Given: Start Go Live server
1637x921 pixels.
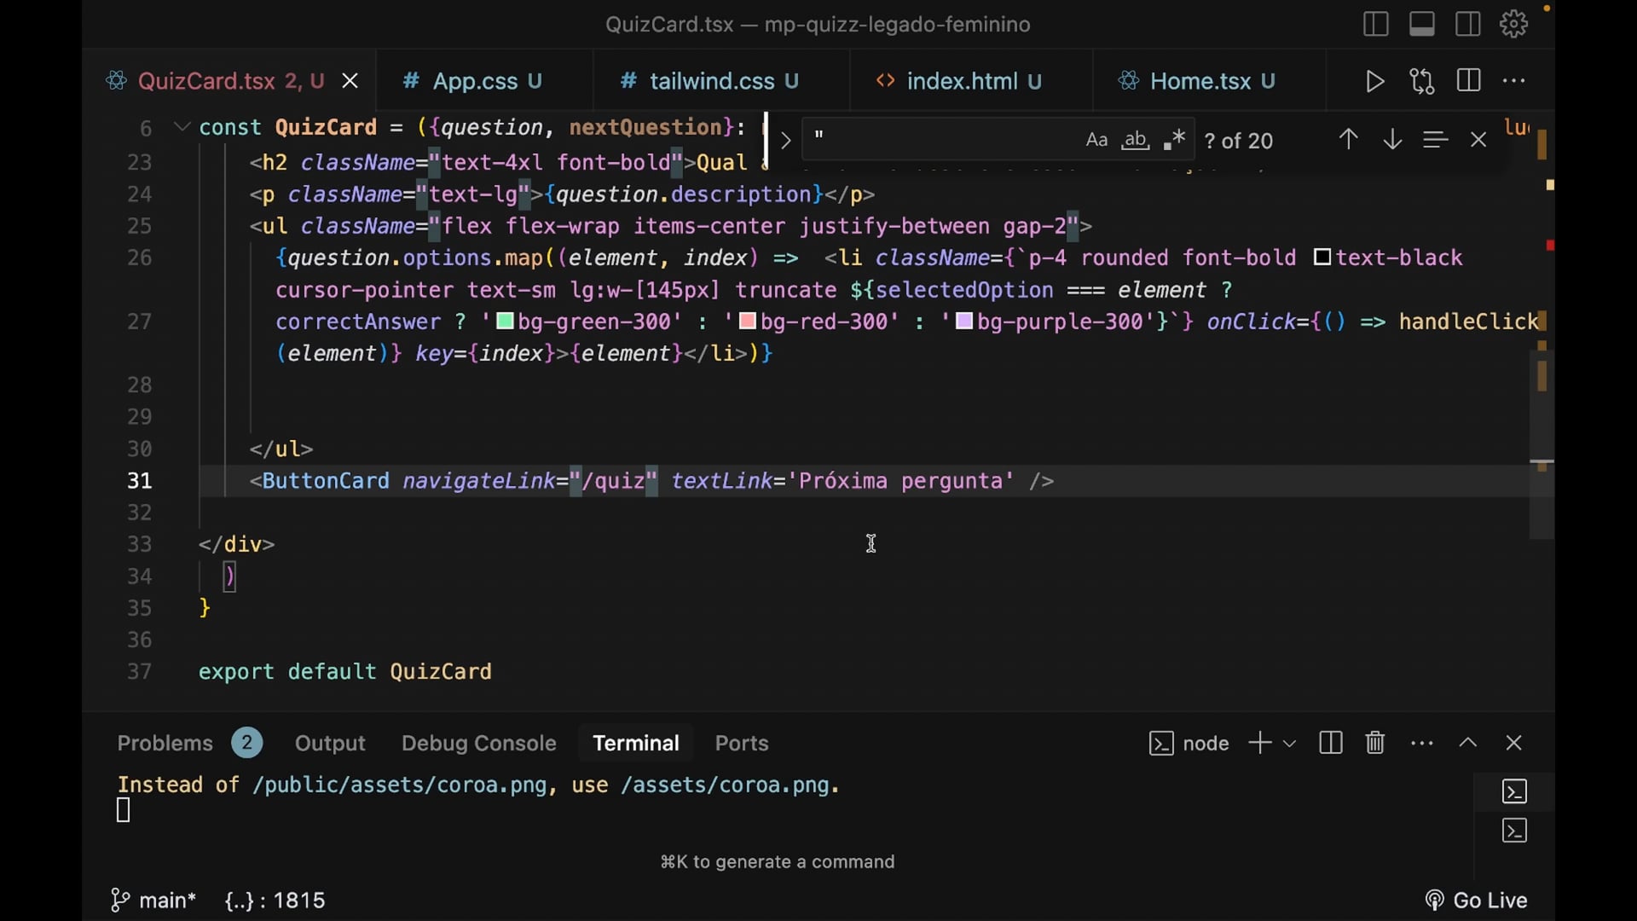Looking at the screenshot, I should [1476, 901].
